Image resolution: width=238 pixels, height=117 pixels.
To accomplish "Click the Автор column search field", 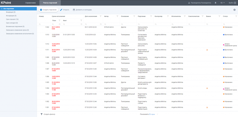I will click(x=111, y=24).
